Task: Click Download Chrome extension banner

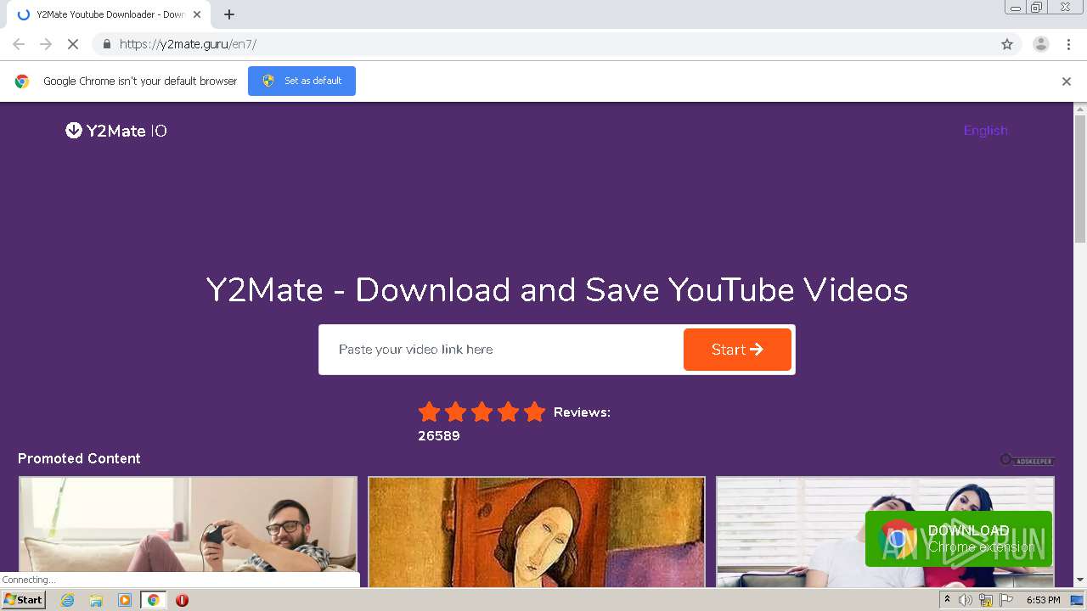Action: point(959,539)
